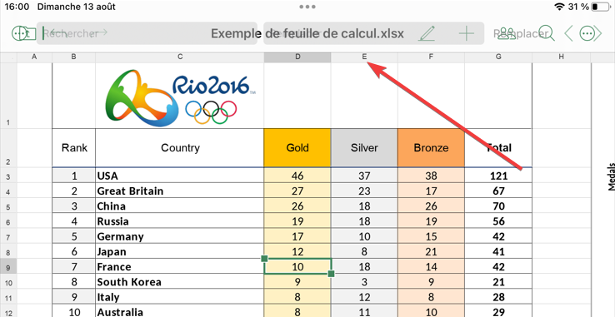Click the Rechercher search field

(147, 33)
